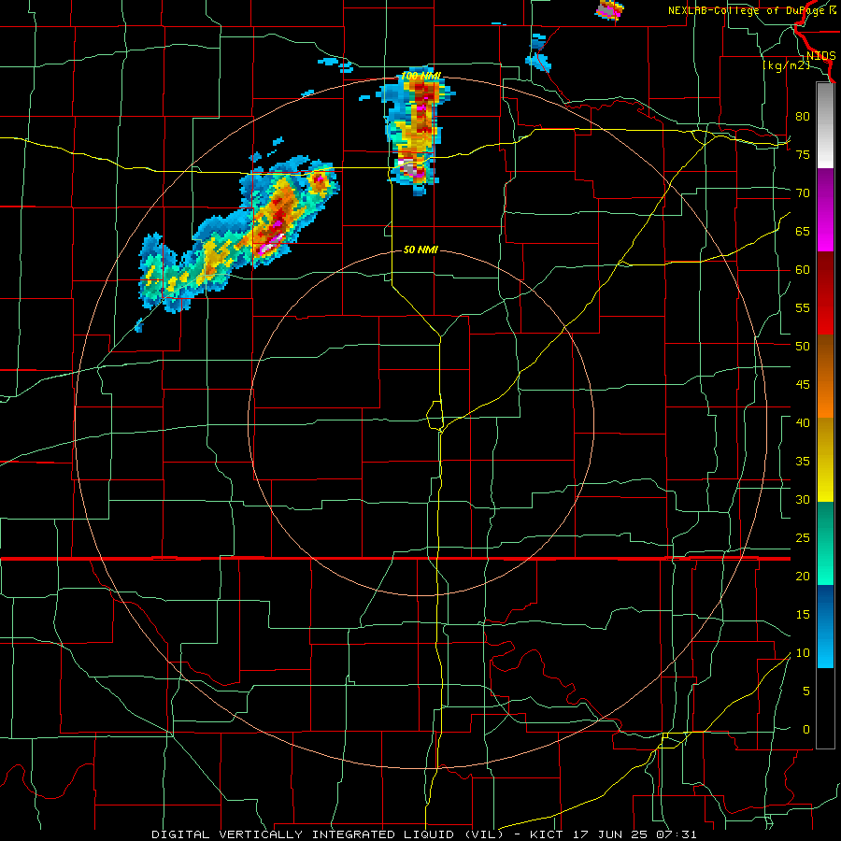Click the 0 value on the scale

(x=806, y=730)
